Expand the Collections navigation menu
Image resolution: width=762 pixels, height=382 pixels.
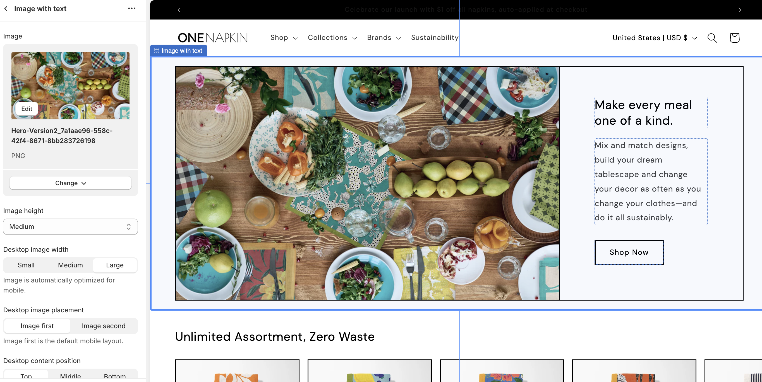332,38
